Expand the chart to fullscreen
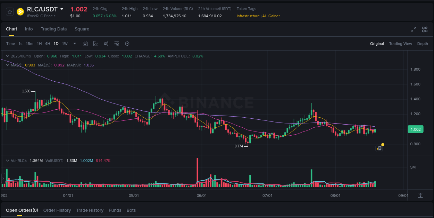 click(x=413, y=30)
